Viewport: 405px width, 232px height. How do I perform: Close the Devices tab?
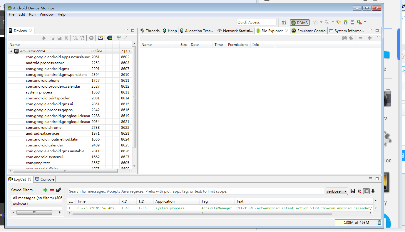31,31
